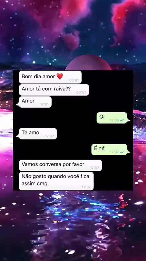146x261 pixels.
Task: Tap the red heart emoji
Action: click(x=60, y=76)
